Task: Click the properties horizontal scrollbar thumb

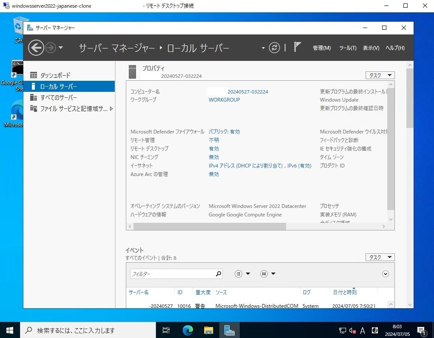Action: 210,227
